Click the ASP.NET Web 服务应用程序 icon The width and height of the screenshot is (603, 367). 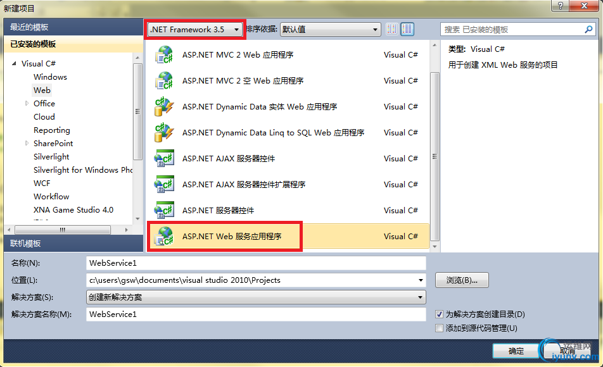[x=164, y=236]
